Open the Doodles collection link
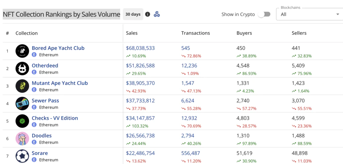Image resolution: width=343 pixels, height=164 pixels. 42,135
